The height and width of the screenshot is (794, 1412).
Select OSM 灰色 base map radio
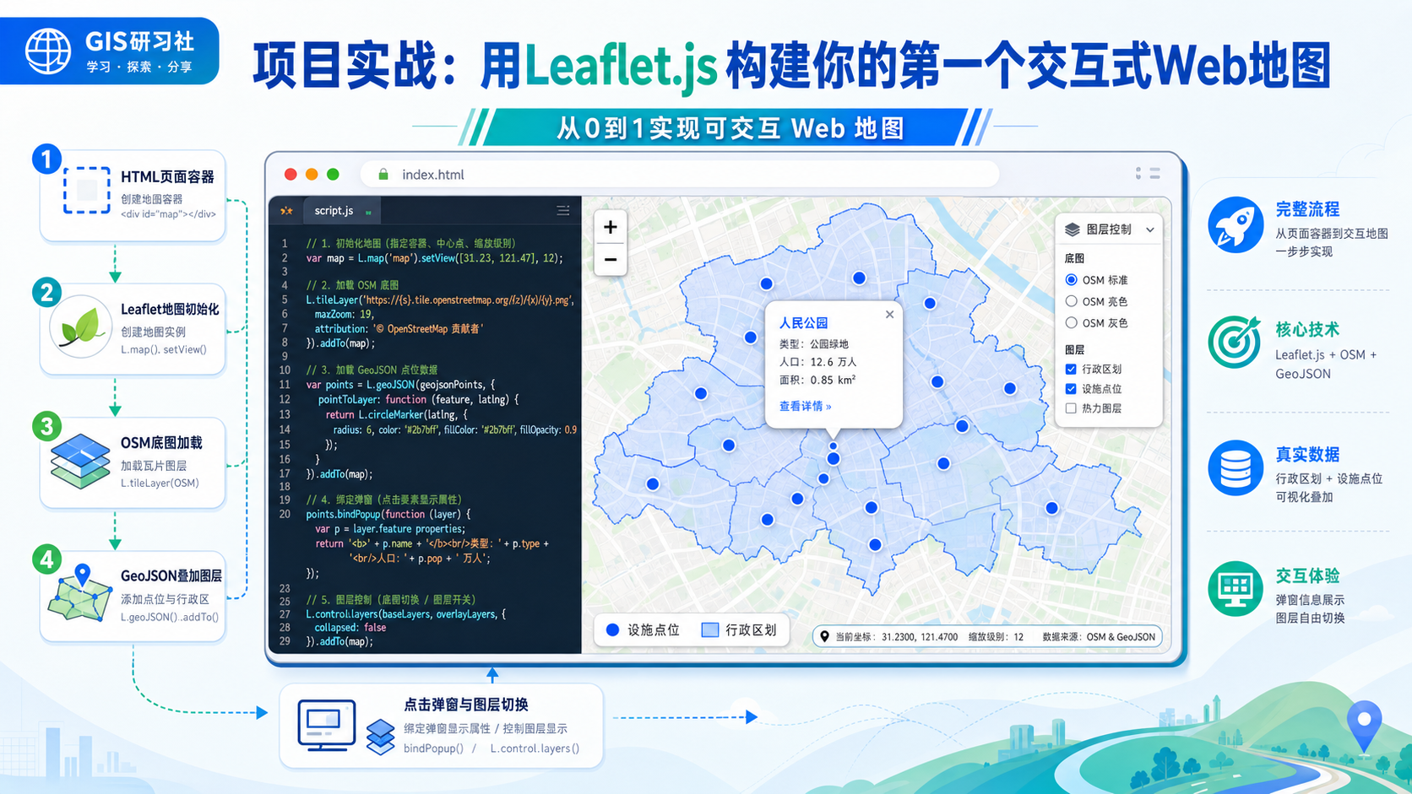(x=1071, y=322)
